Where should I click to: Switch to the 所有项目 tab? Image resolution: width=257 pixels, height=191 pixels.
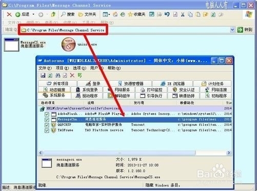(57, 84)
